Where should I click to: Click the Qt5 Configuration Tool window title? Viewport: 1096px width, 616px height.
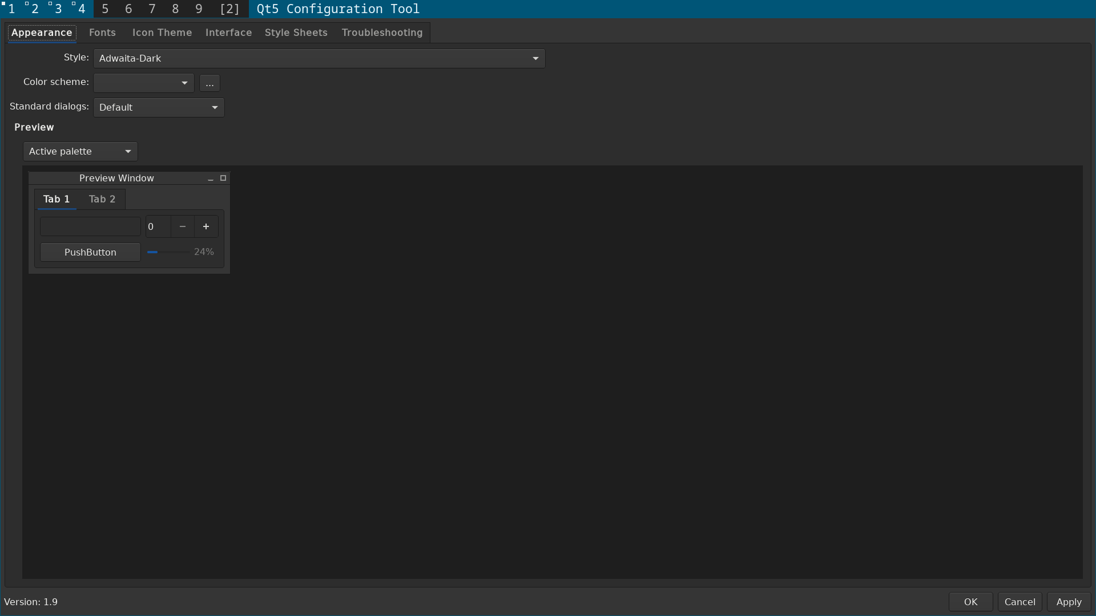pos(338,9)
